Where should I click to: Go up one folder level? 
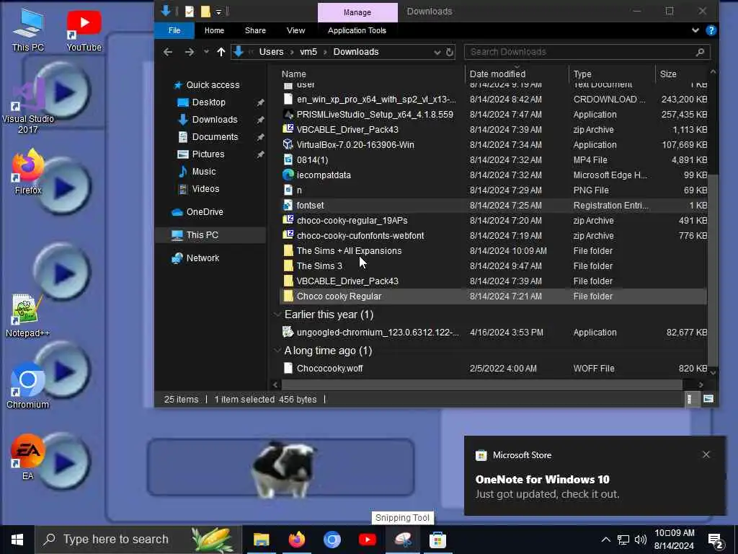pyautogui.click(x=221, y=52)
